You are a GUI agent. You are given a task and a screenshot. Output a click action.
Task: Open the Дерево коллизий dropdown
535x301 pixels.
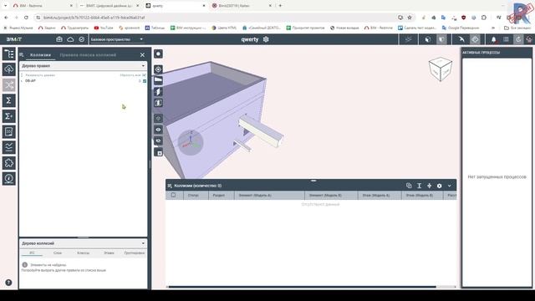(x=83, y=243)
